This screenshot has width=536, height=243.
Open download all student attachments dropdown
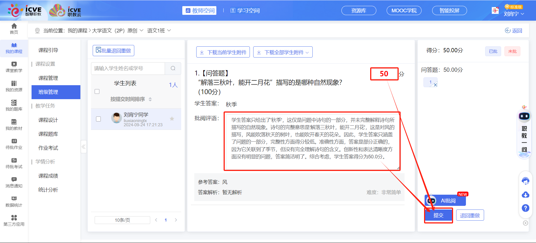[x=283, y=52]
